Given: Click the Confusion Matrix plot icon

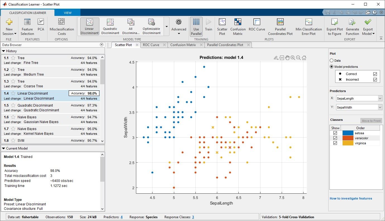Looking at the screenshot, I should [x=238, y=27].
